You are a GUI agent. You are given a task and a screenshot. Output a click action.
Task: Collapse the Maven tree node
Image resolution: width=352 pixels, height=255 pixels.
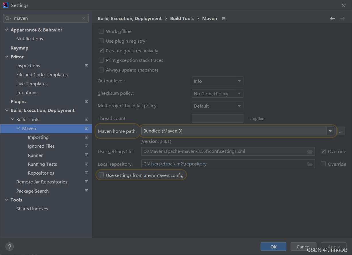click(x=18, y=128)
